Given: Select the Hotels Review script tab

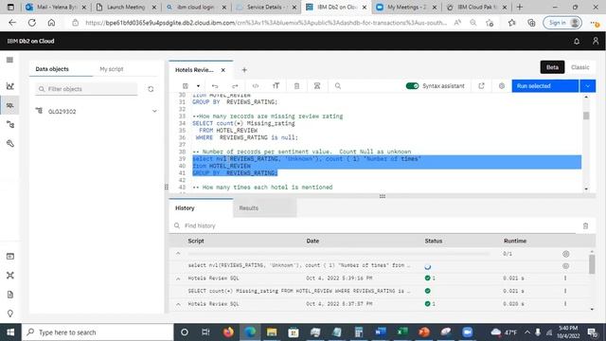Looking at the screenshot, I should tap(194, 70).
